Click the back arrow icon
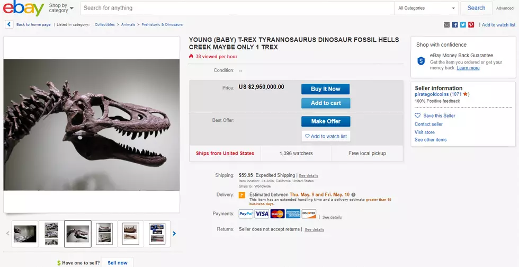 click(x=9, y=24)
